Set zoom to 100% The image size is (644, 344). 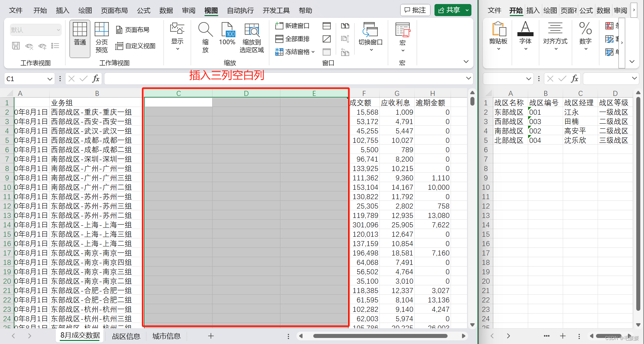[227, 34]
